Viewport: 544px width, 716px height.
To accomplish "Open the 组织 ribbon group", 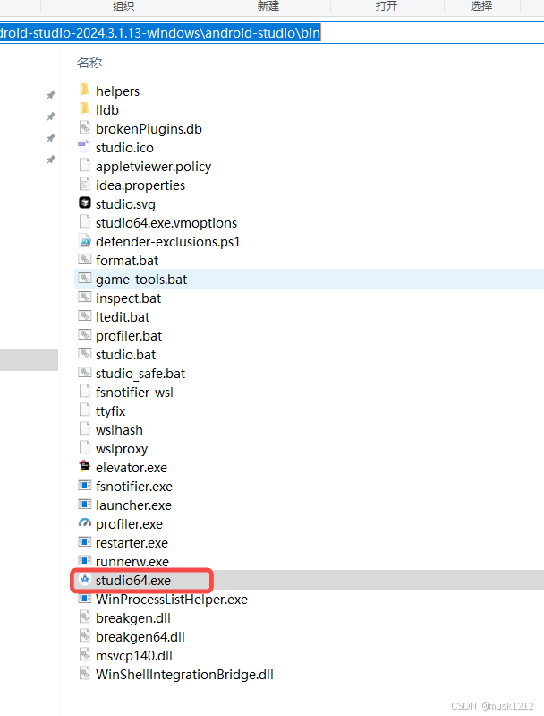I will pos(123,6).
